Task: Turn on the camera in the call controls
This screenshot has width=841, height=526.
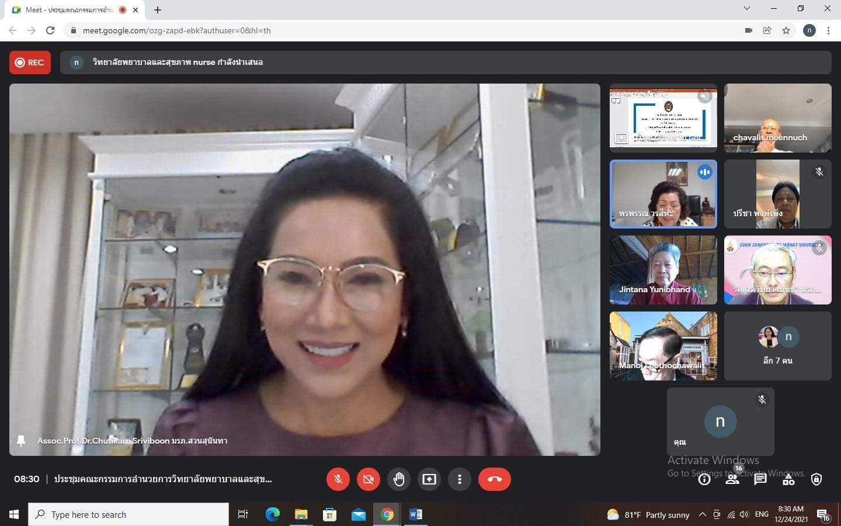Action: (368, 479)
